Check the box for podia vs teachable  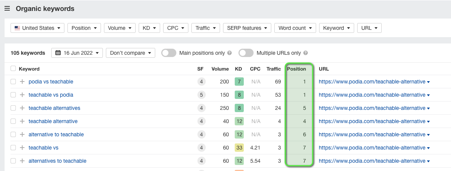pos(13,82)
